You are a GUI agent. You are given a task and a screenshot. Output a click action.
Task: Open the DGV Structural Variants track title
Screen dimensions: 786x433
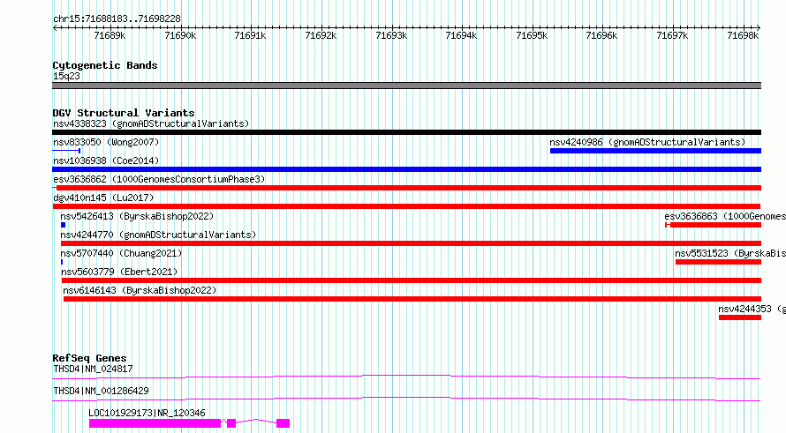[124, 113]
